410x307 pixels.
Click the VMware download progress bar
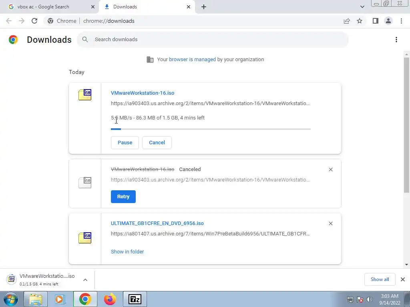coord(211,129)
